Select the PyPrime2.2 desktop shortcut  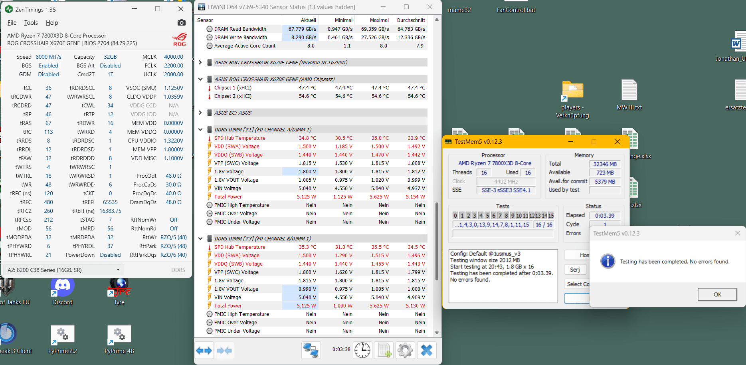(x=63, y=340)
